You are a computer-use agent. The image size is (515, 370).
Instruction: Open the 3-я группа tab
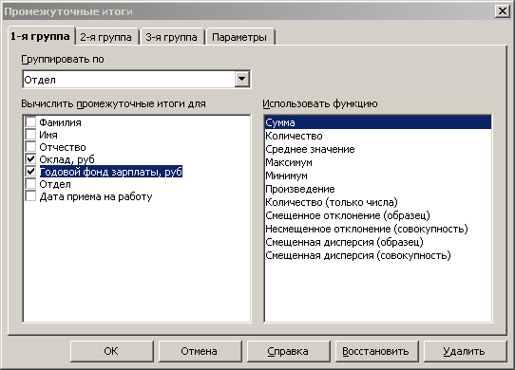pyautogui.click(x=171, y=37)
